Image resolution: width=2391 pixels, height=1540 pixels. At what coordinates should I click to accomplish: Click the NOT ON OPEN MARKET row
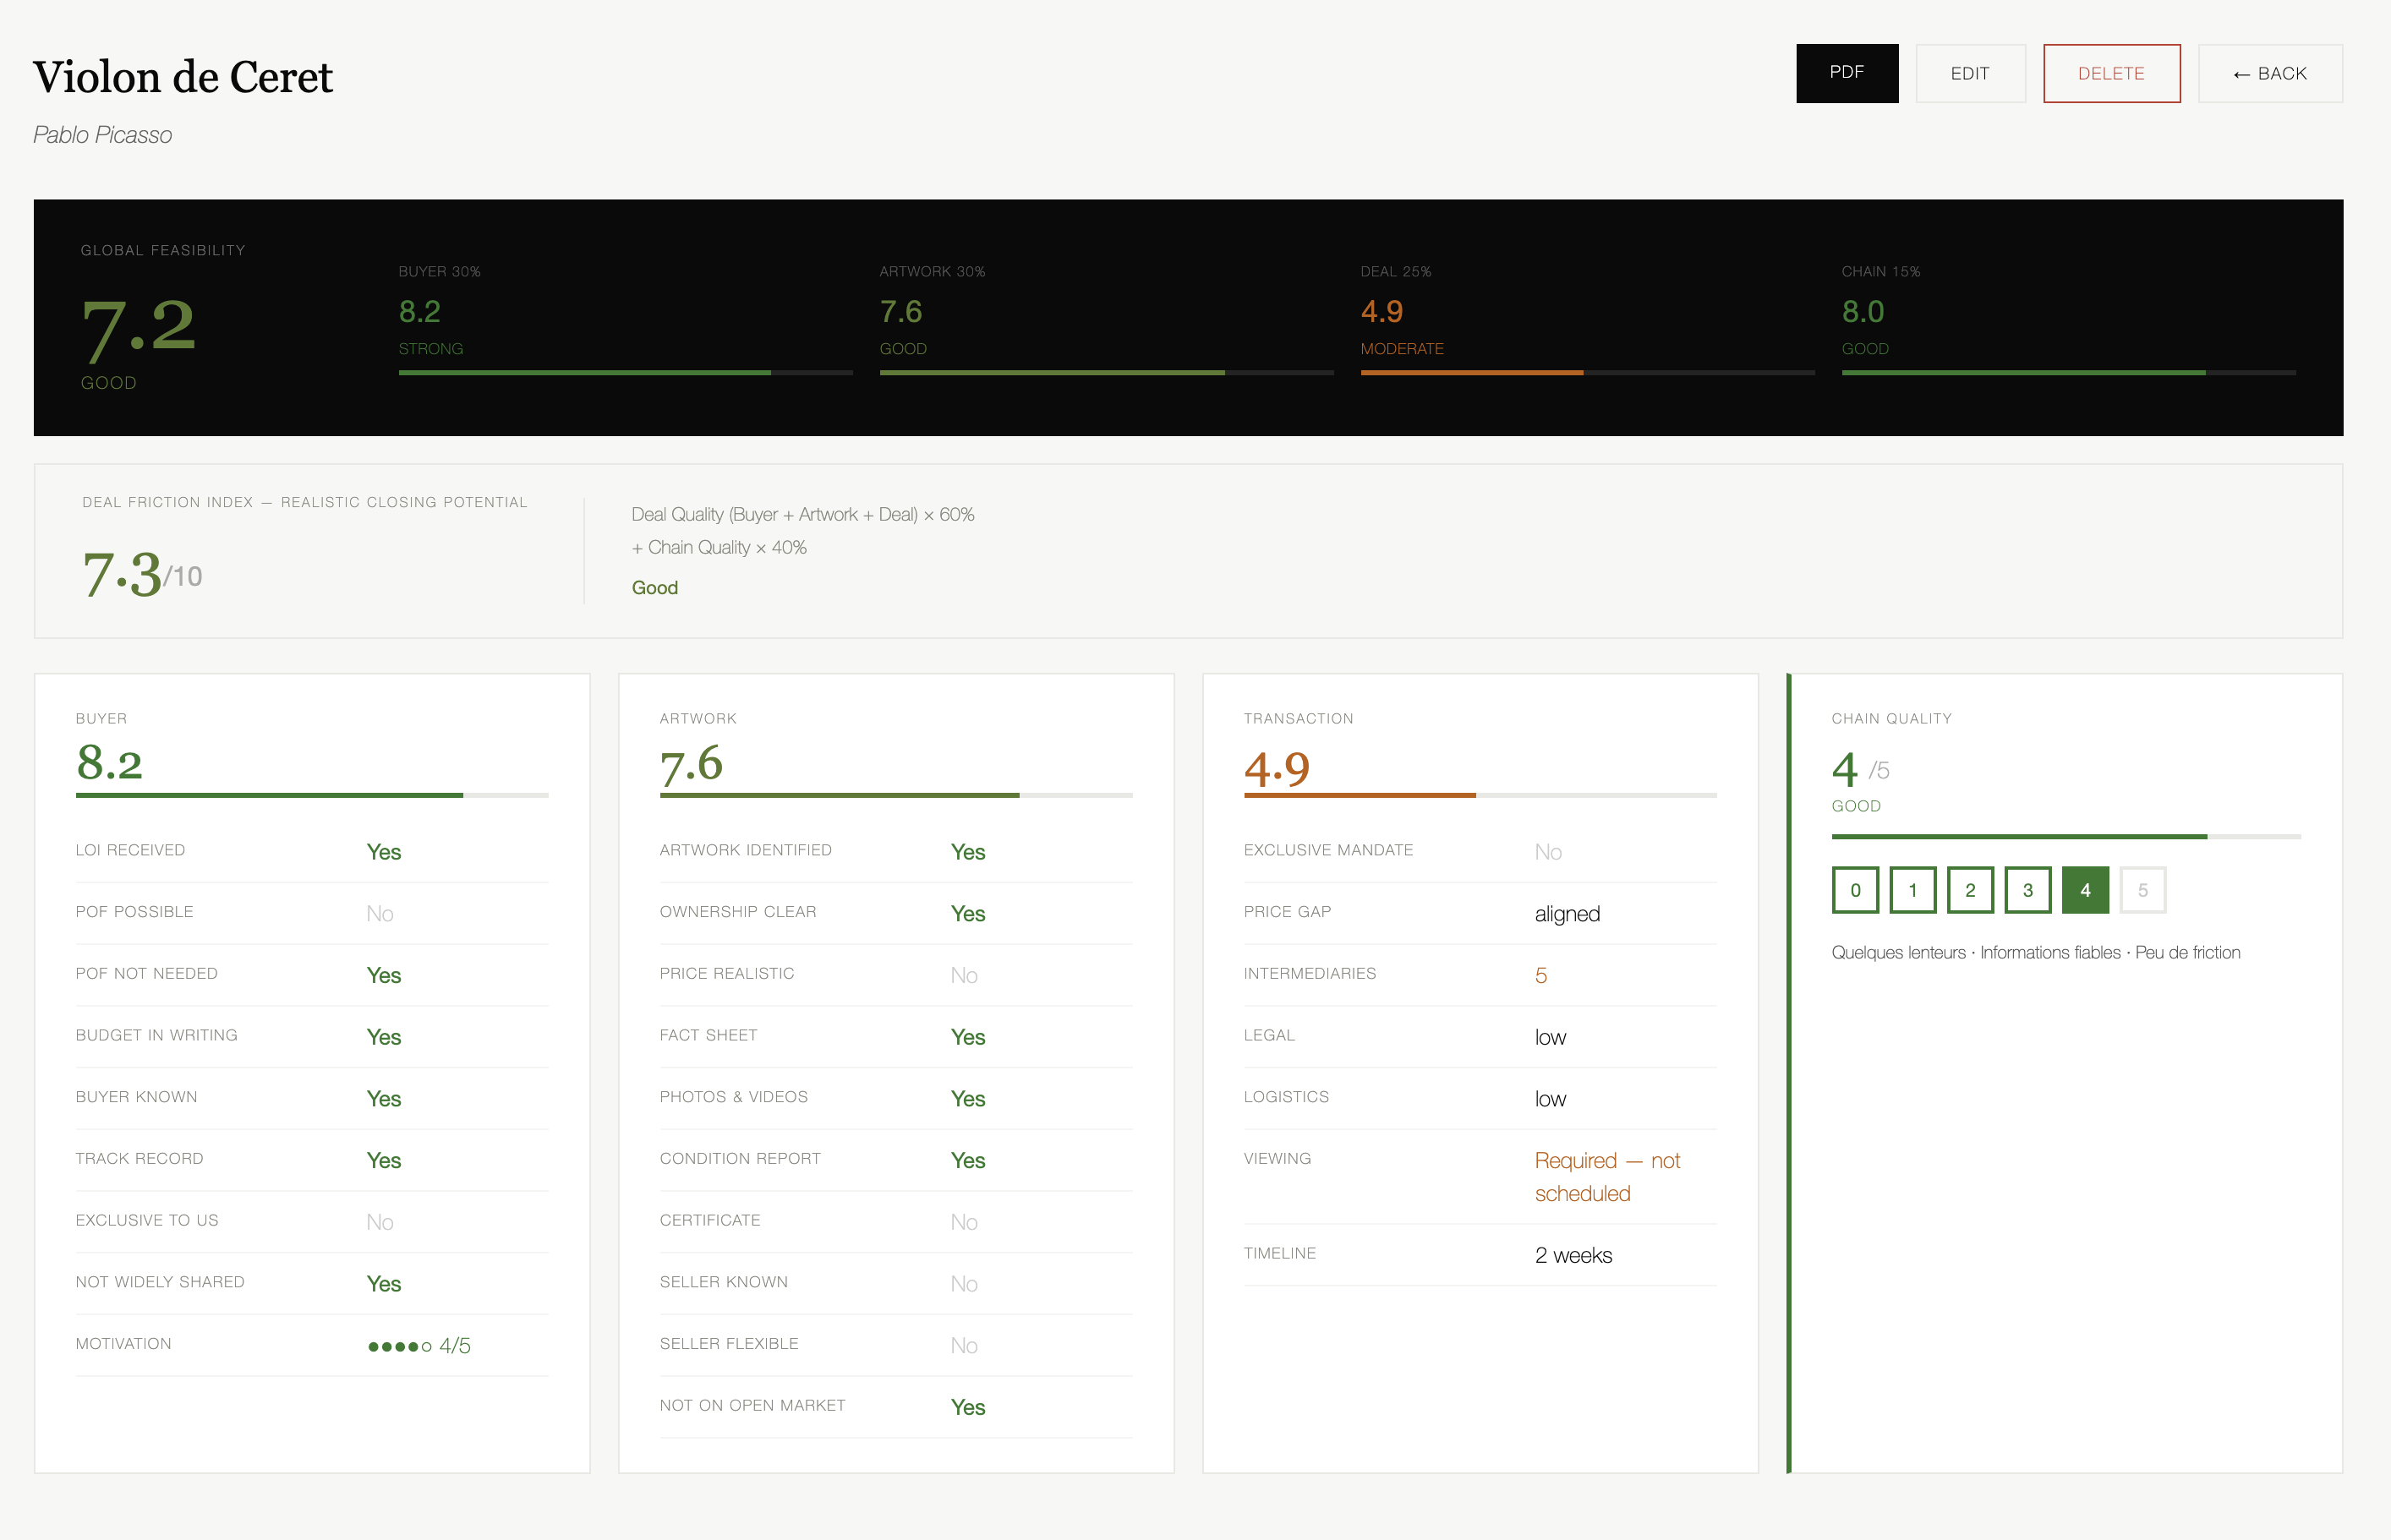896,1407
